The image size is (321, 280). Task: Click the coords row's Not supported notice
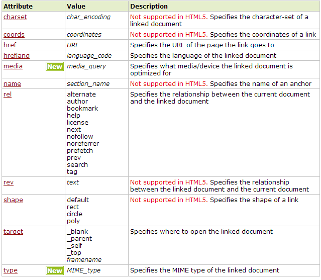coord(169,34)
